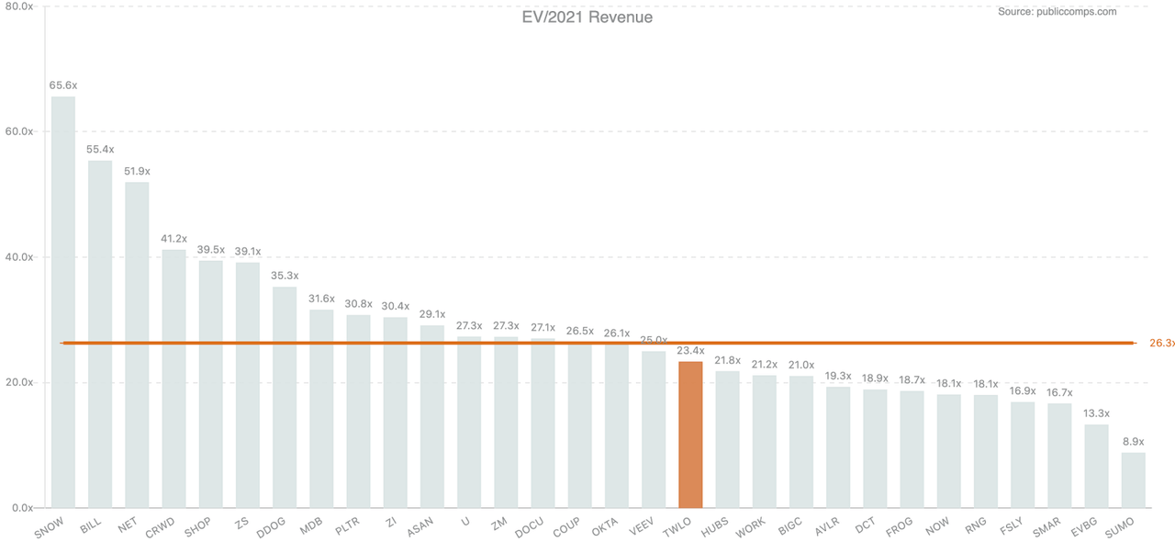Click the 31.6x value label

pyautogui.click(x=321, y=299)
